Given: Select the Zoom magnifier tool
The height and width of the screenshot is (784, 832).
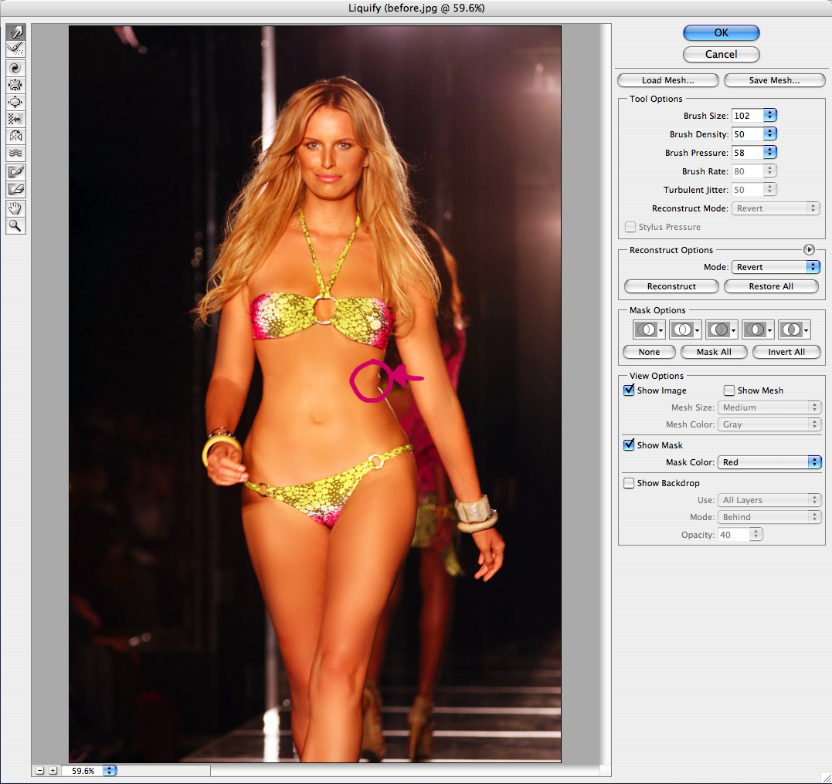Looking at the screenshot, I should [16, 226].
